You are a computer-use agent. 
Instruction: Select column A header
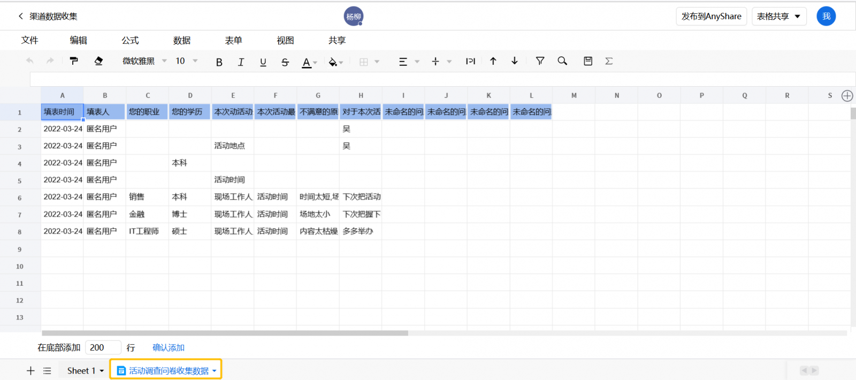(x=62, y=95)
